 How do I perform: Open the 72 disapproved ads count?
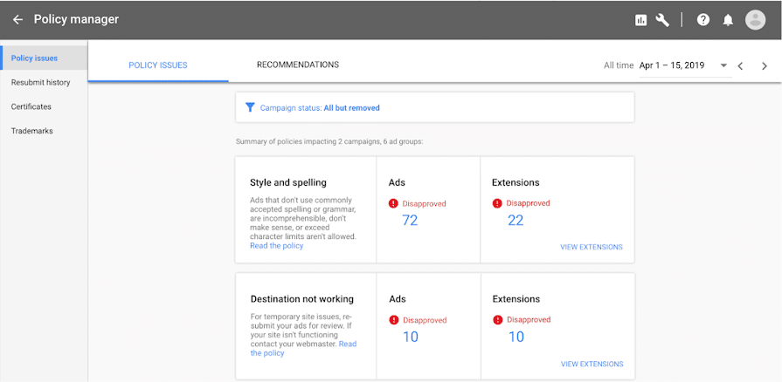click(x=410, y=221)
